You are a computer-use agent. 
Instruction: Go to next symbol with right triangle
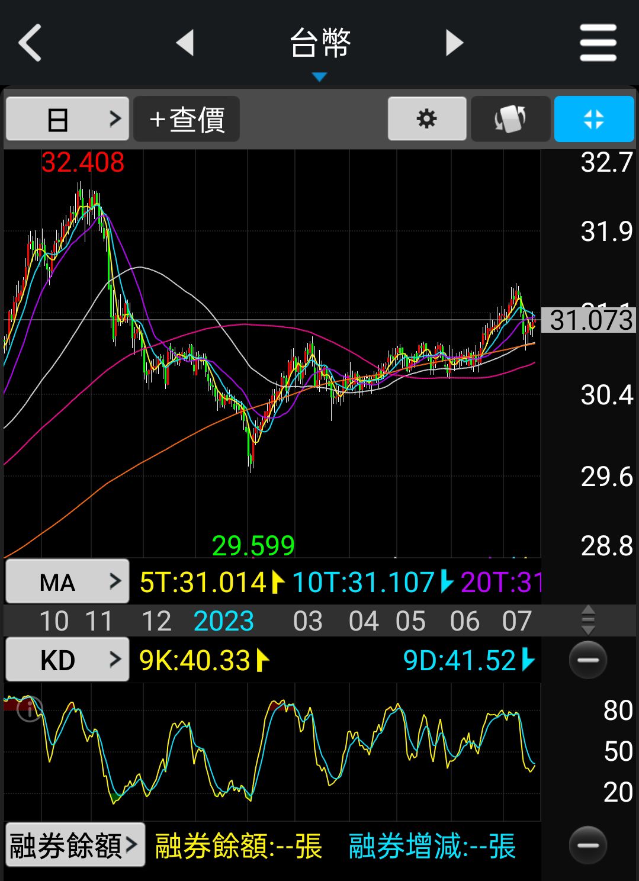pyautogui.click(x=454, y=43)
